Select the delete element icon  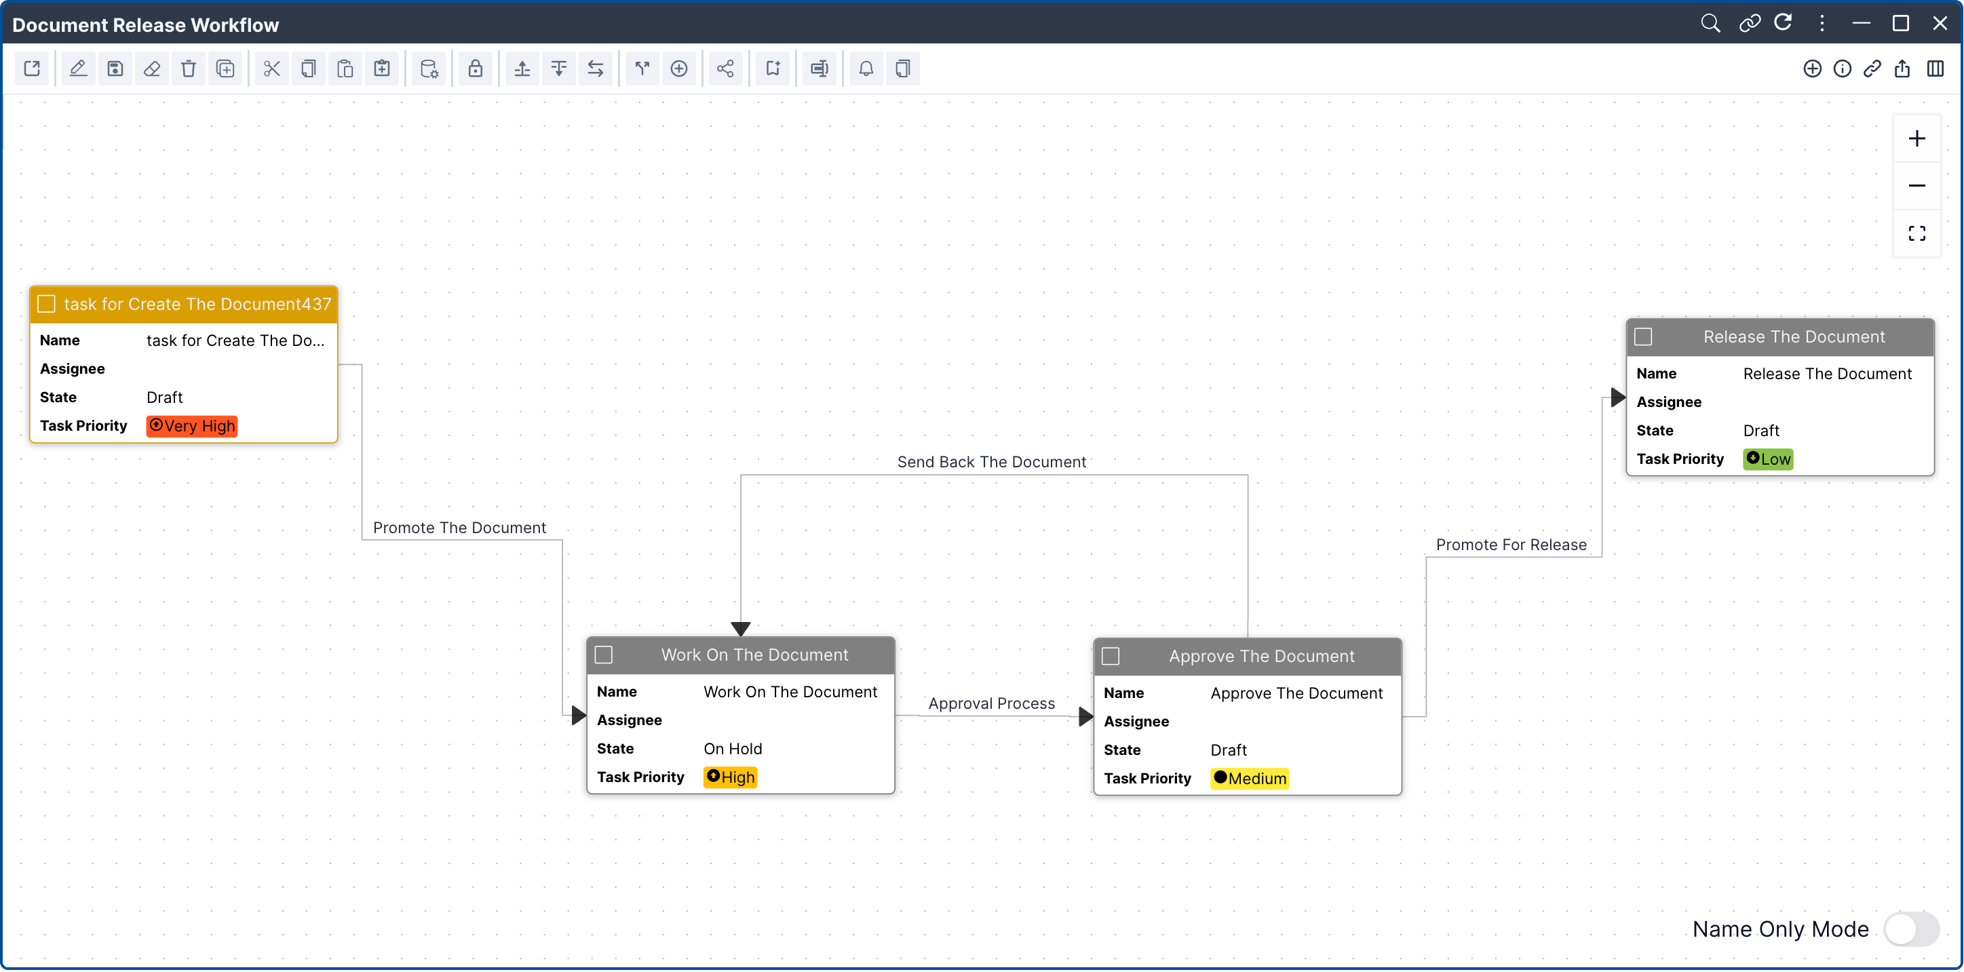[188, 70]
